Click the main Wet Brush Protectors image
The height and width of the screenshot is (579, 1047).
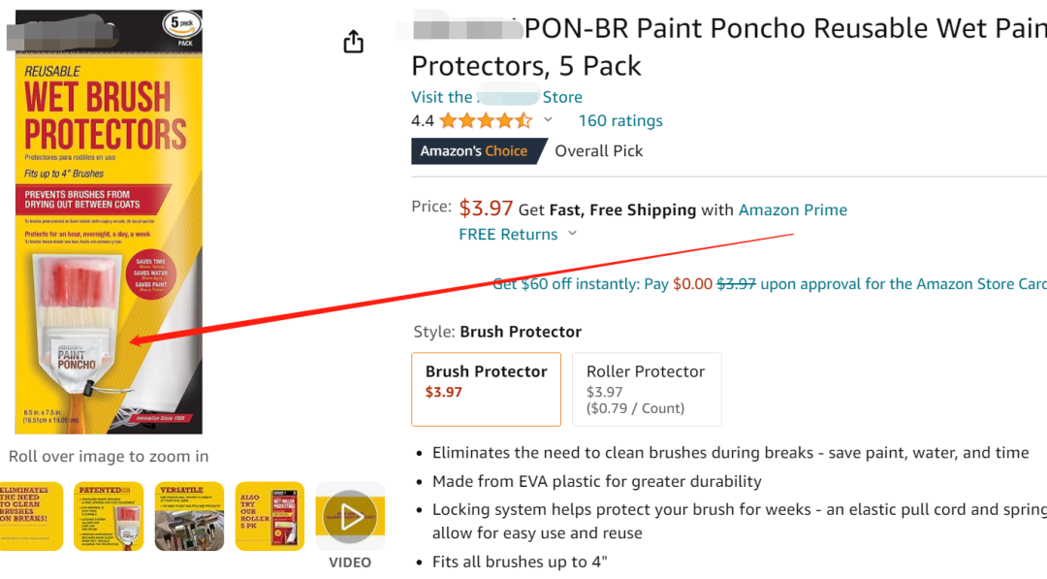[x=109, y=223]
